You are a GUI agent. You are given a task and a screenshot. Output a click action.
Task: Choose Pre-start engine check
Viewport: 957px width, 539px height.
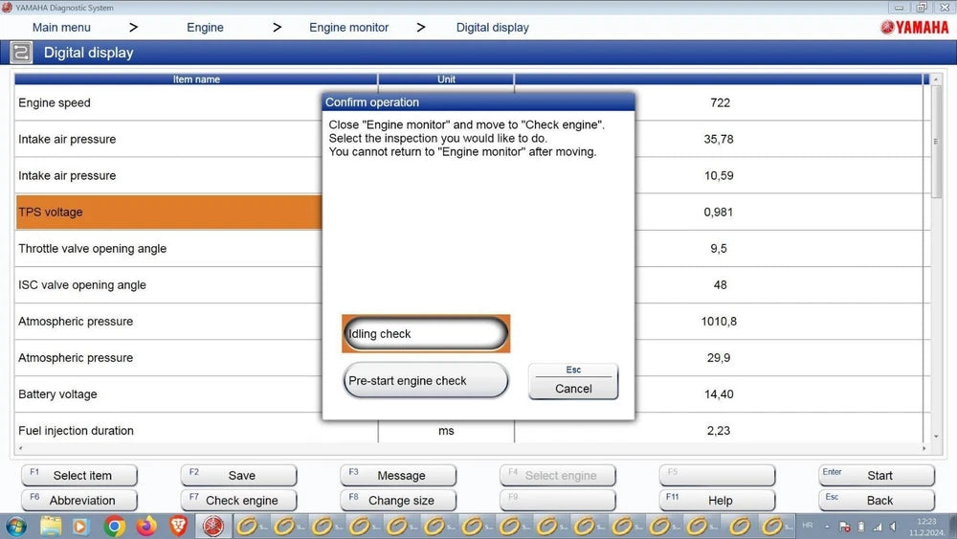(426, 380)
